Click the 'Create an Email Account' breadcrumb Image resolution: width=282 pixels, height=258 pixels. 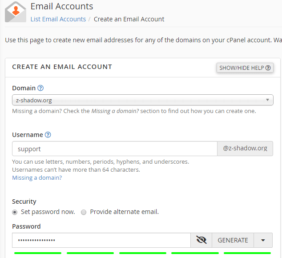point(129,19)
